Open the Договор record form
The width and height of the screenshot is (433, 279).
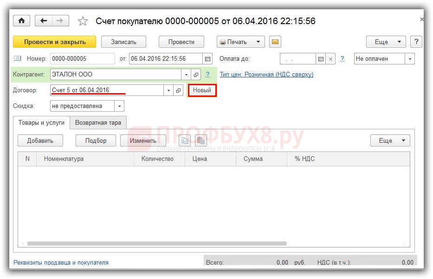pyautogui.click(x=178, y=90)
